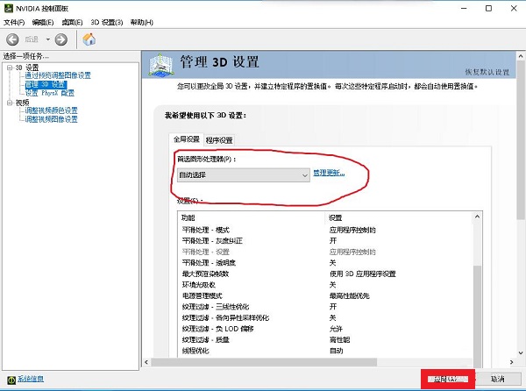Image resolution: width=526 pixels, height=391 pixels.
Task: Select 管理 3D 设置 in task tree
Action: (46, 84)
